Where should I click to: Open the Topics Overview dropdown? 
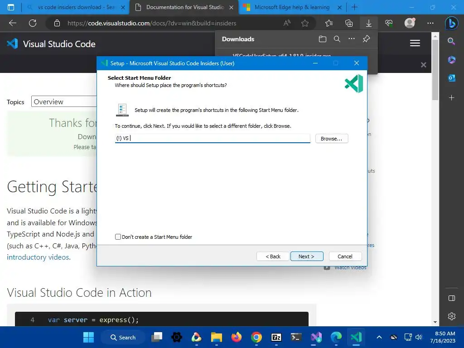pos(64,101)
